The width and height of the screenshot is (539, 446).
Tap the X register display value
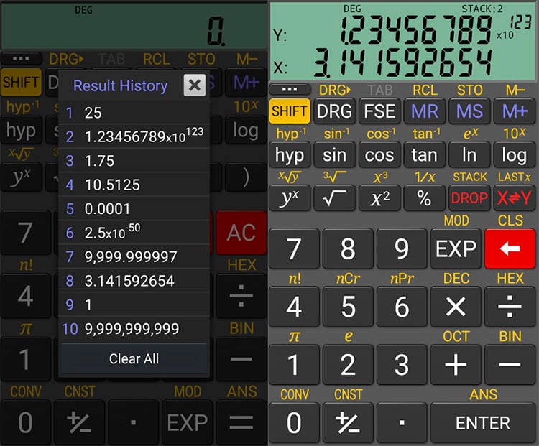point(402,66)
